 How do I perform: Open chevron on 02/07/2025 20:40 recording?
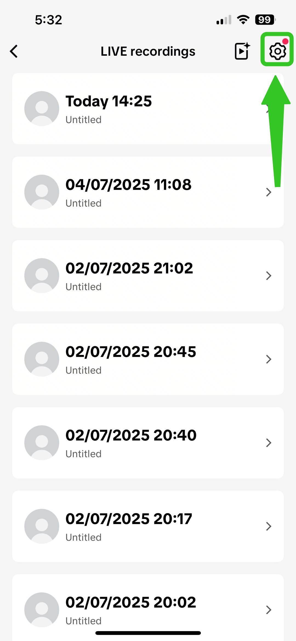pyautogui.click(x=269, y=443)
